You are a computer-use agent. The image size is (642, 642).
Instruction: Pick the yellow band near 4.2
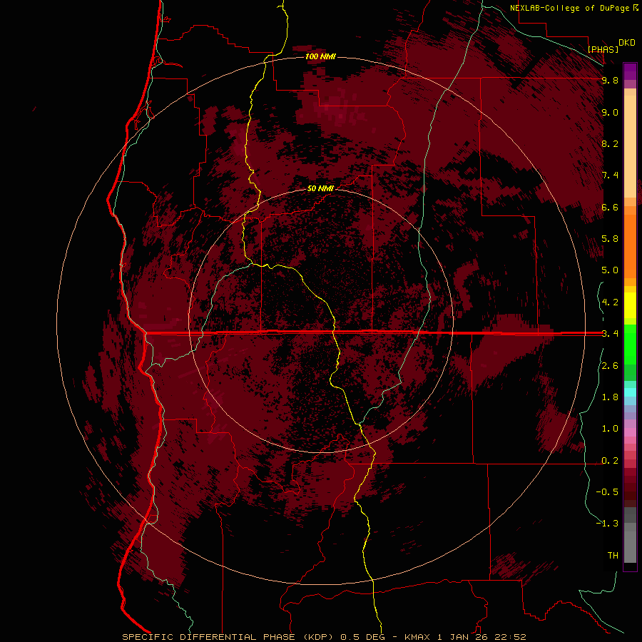[630, 305]
